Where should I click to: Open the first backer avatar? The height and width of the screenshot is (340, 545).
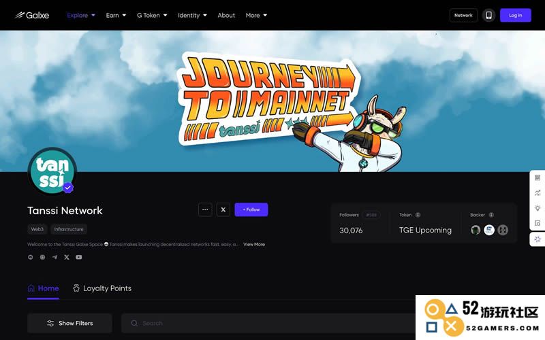tap(476, 230)
